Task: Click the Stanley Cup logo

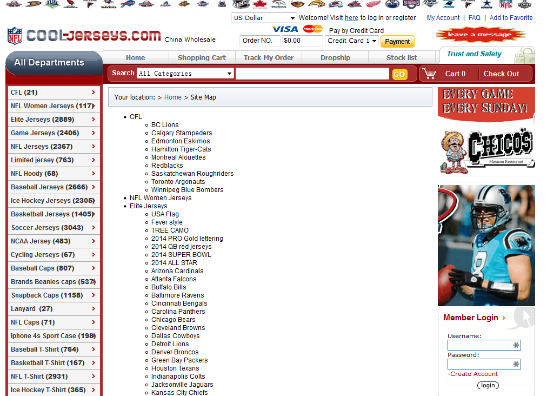Action: coord(524,4)
